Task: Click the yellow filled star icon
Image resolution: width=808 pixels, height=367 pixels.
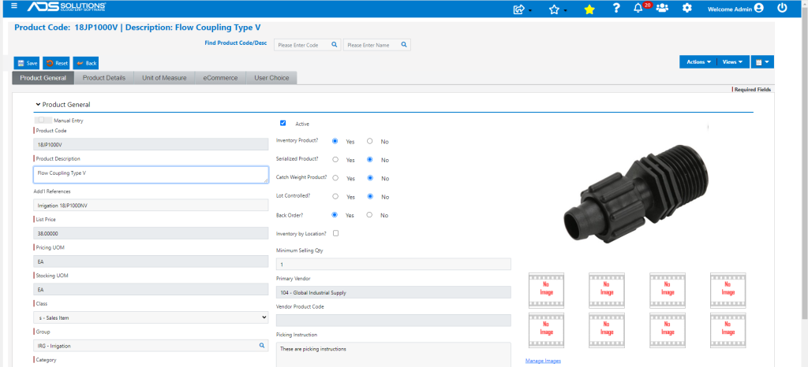Action: (589, 9)
